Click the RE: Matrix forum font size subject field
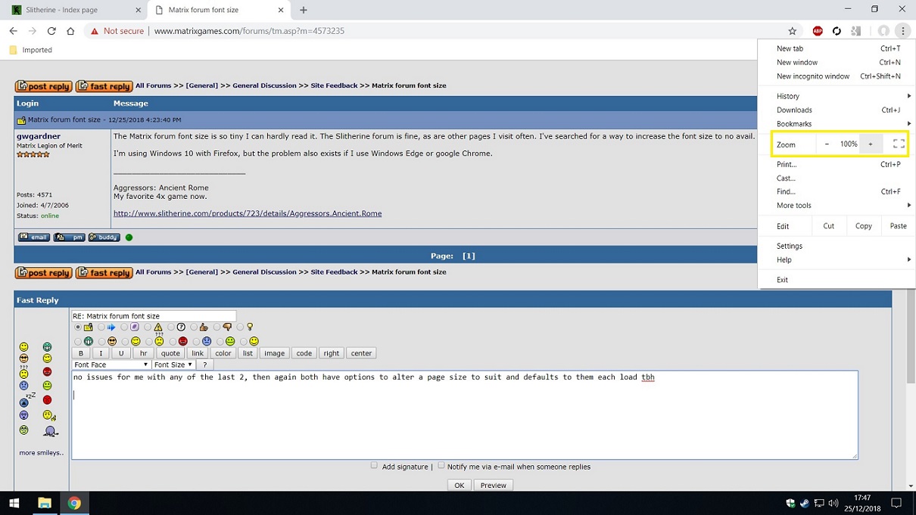916x515 pixels. (154, 316)
